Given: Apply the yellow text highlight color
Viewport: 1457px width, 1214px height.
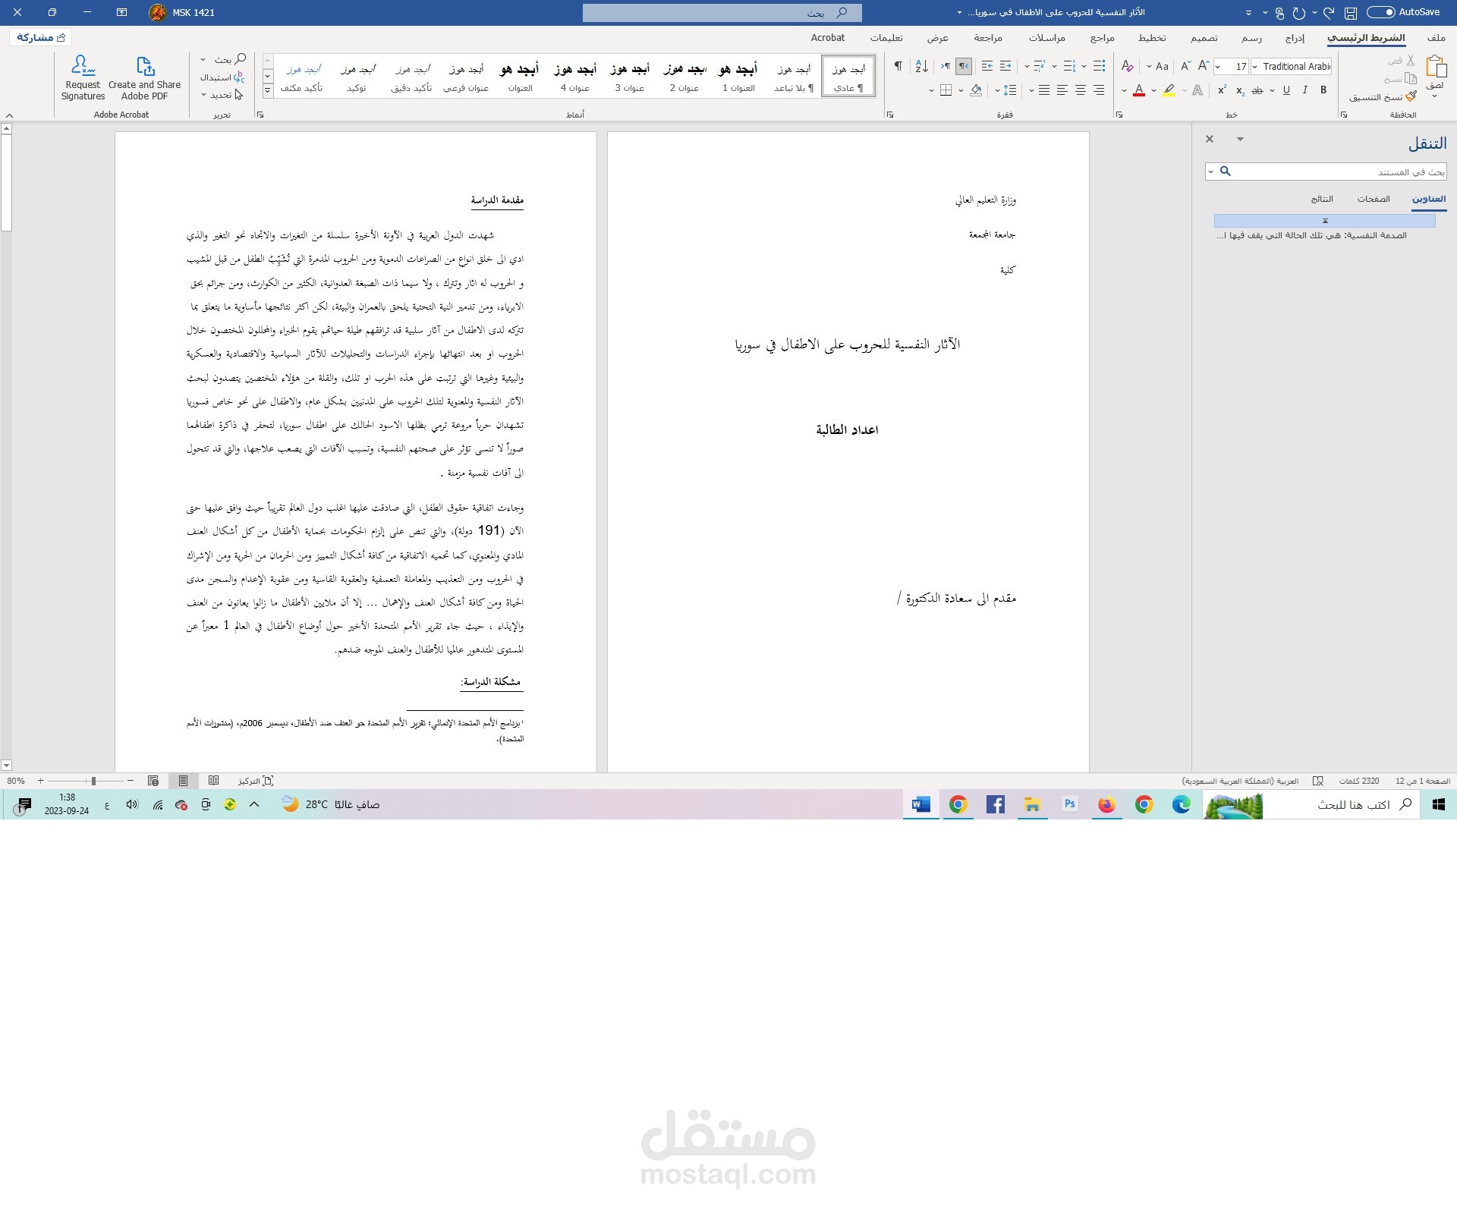Looking at the screenshot, I should point(1169,90).
